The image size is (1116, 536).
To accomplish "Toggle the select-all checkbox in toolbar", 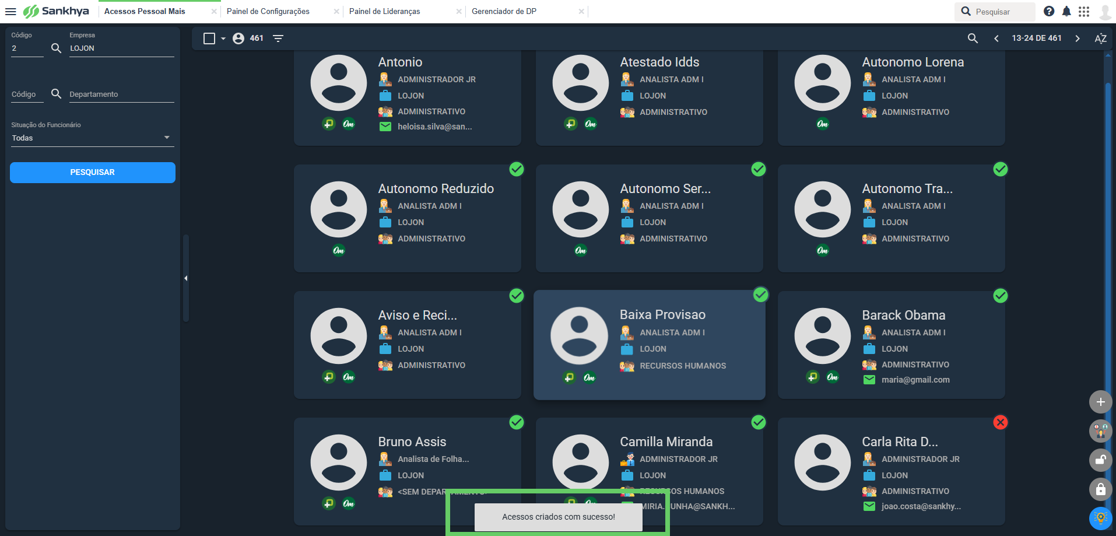I will (209, 38).
